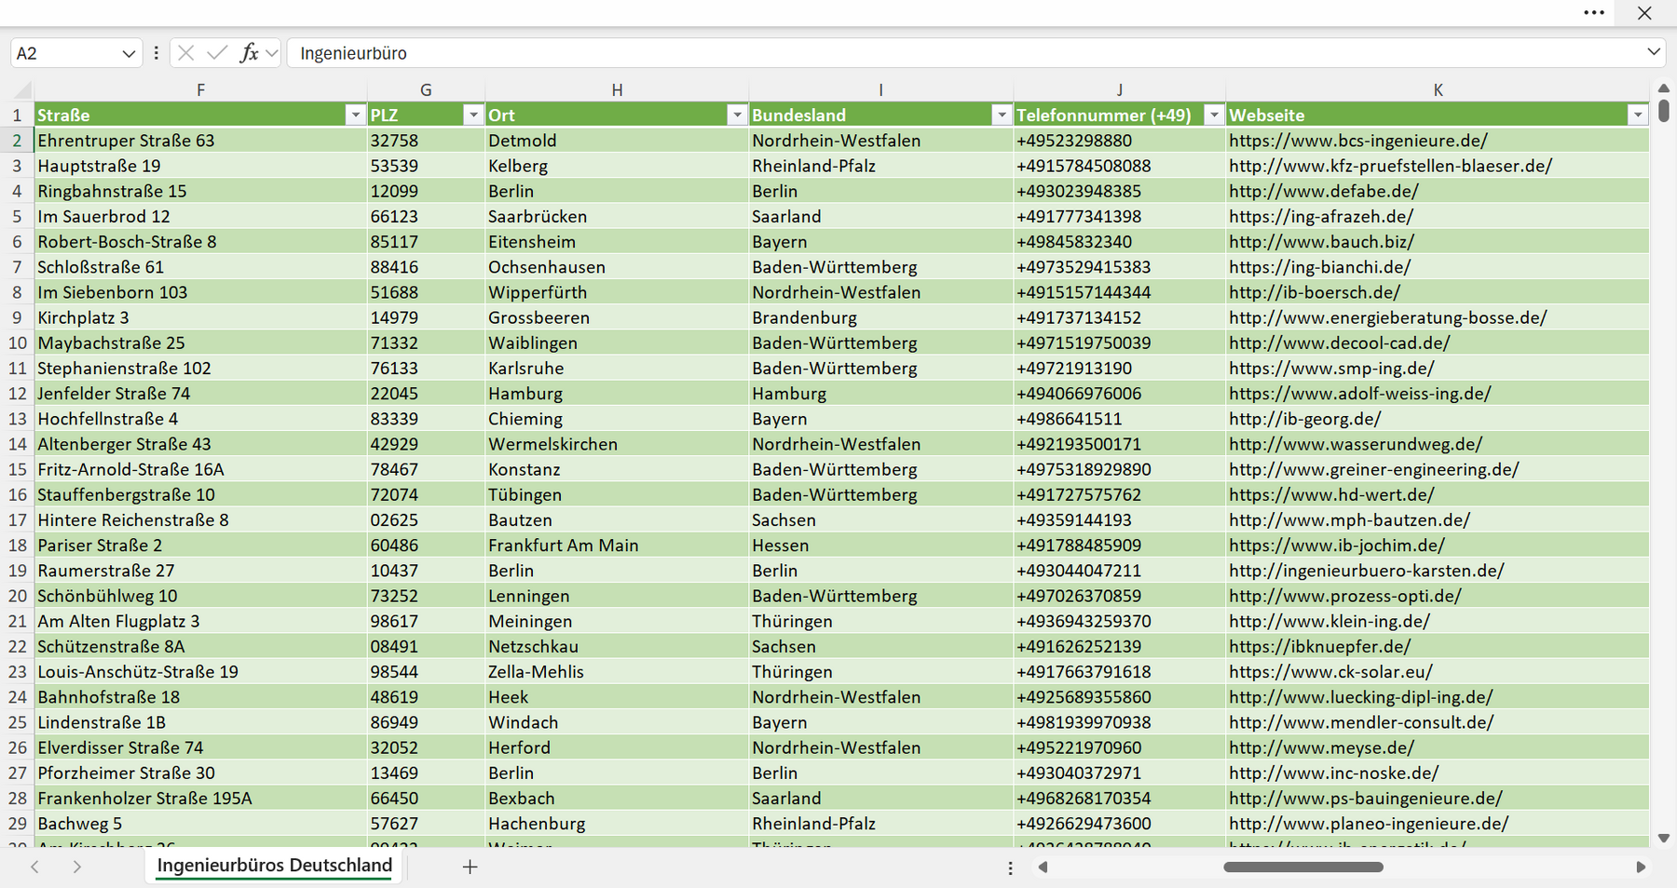
Task: Click the formula bar vertical dots handle
Action: (156, 53)
